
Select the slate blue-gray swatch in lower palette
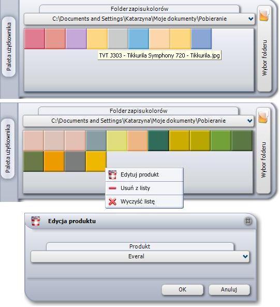(x=96, y=141)
